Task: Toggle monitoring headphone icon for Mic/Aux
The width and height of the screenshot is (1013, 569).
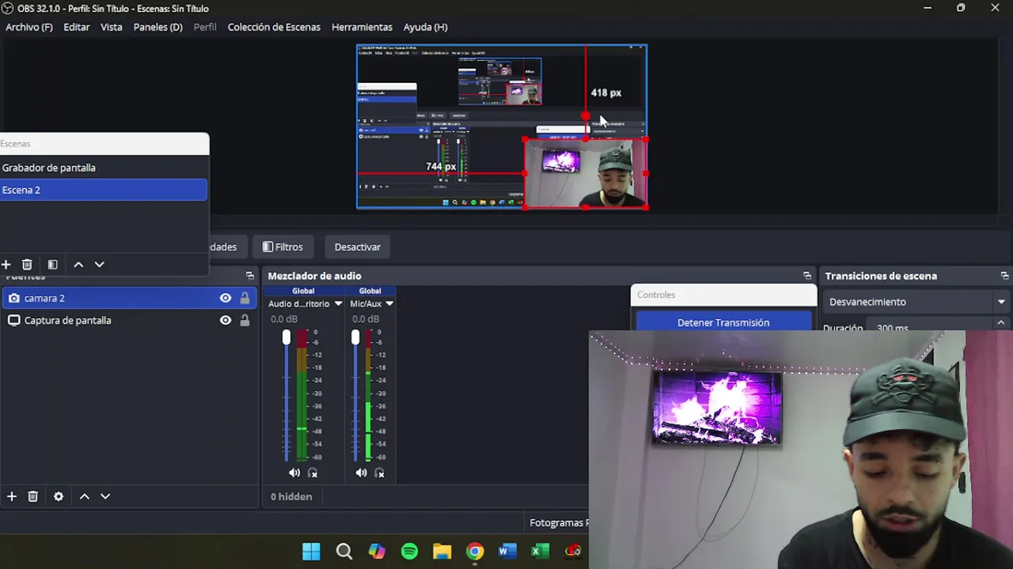Action: coord(379,473)
